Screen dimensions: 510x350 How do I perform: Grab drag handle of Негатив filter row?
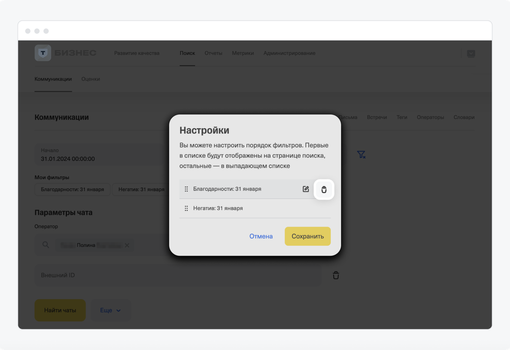(186, 208)
